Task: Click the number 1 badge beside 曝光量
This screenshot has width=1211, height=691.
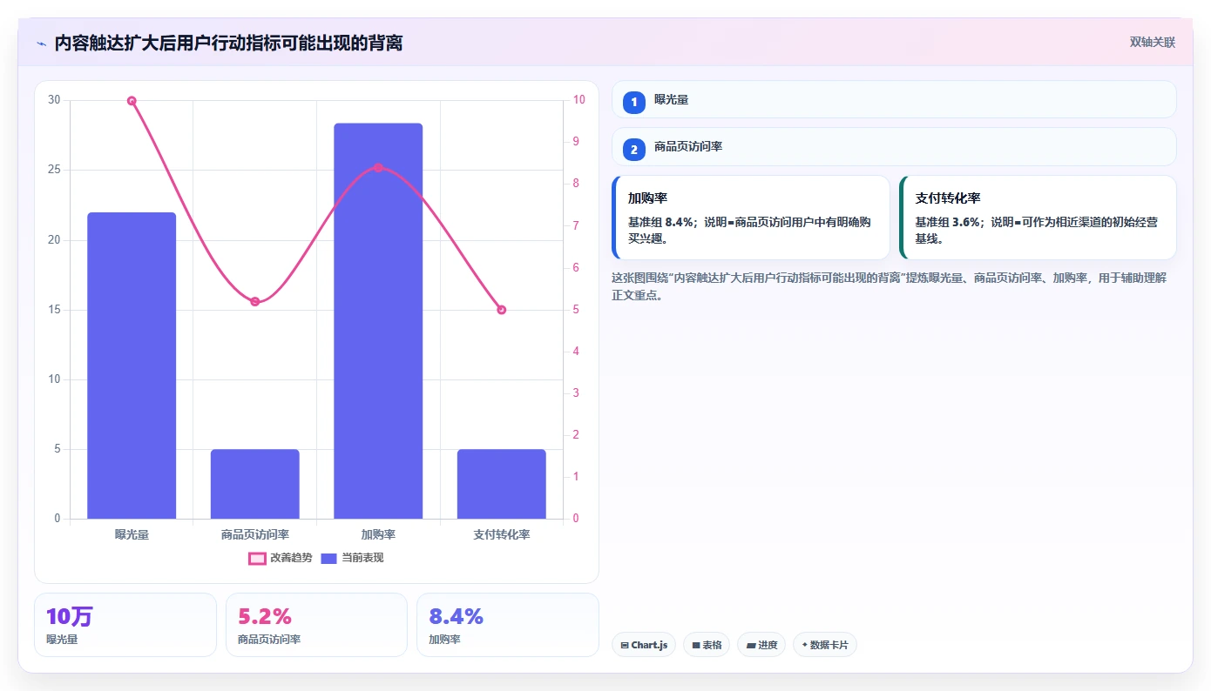Action: pos(634,102)
